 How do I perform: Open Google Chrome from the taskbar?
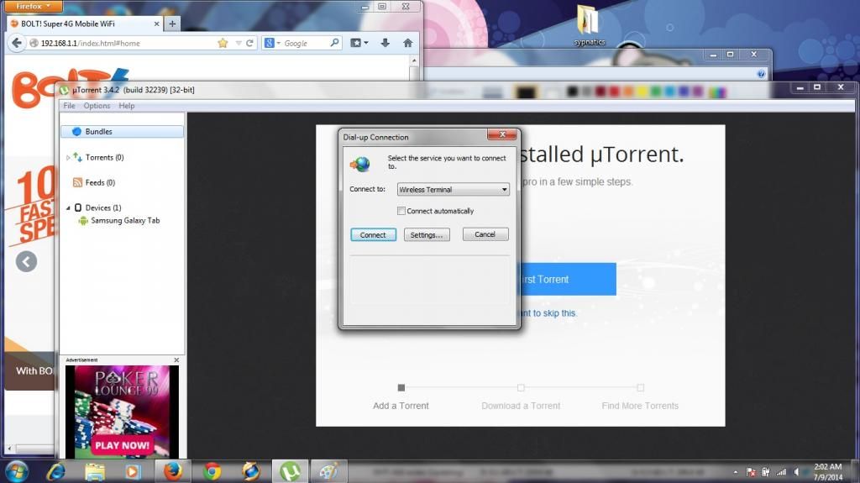pyautogui.click(x=212, y=471)
